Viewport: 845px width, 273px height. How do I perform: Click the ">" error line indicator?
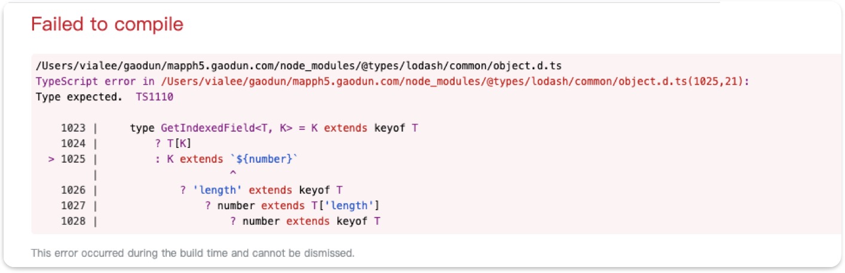(51, 159)
